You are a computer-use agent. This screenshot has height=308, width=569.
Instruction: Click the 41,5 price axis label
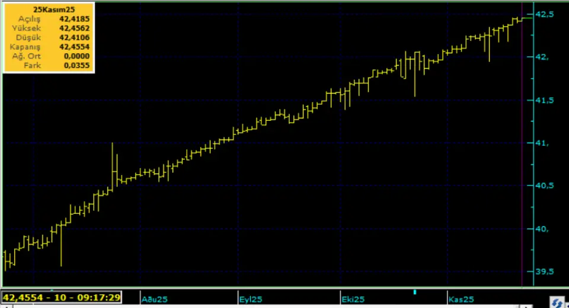point(544,101)
